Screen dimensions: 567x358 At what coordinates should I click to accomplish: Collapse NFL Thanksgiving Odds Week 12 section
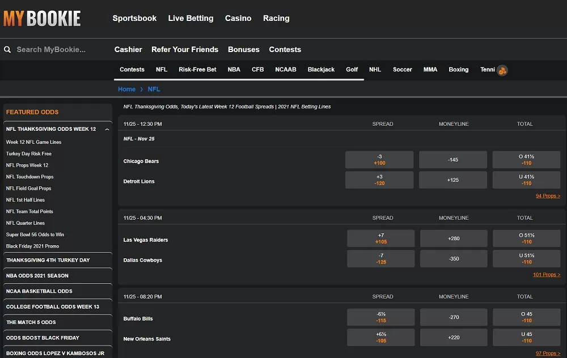(107, 129)
